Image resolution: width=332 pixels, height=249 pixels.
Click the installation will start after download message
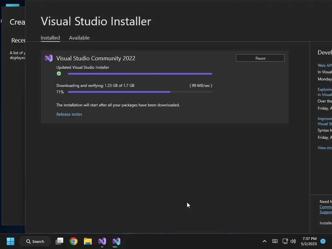coord(118,105)
